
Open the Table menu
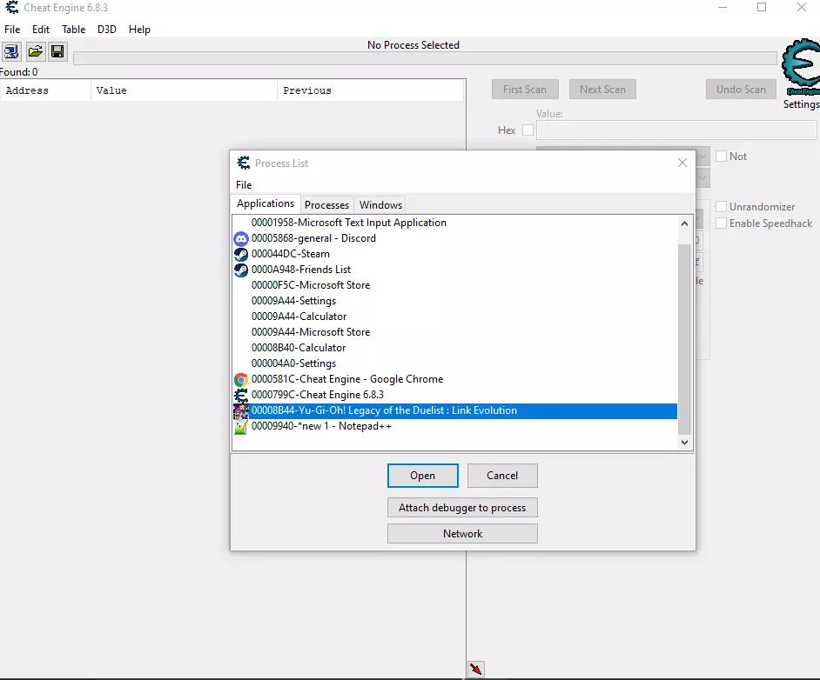(73, 30)
